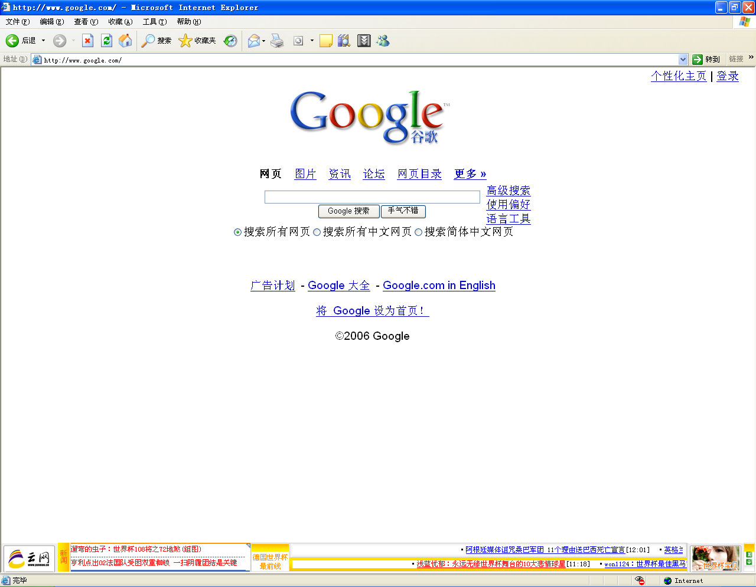Open the 编辑(E) menu
Viewport: 756px width, 587px height.
tap(52, 22)
